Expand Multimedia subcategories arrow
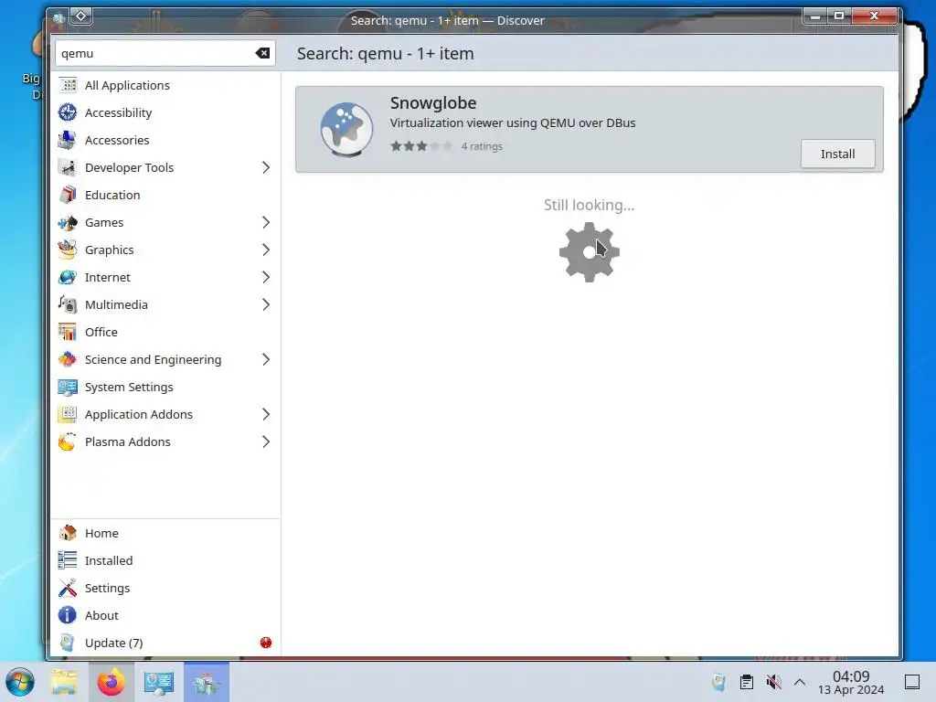The width and height of the screenshot is (936, 702). click(x=266, y=305)
